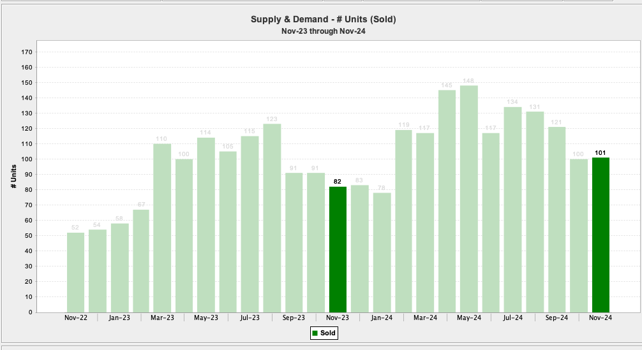Click the tallest bar labeled 148

click(469, 198)
